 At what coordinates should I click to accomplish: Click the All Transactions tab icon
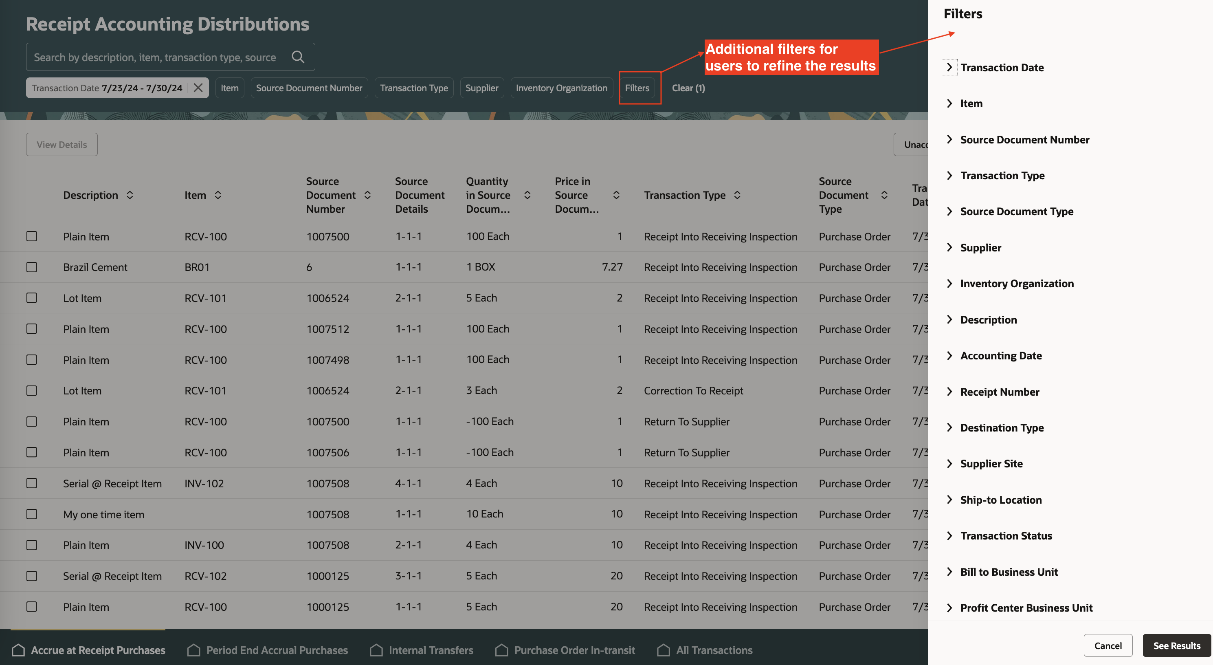(x=664, y=650)
